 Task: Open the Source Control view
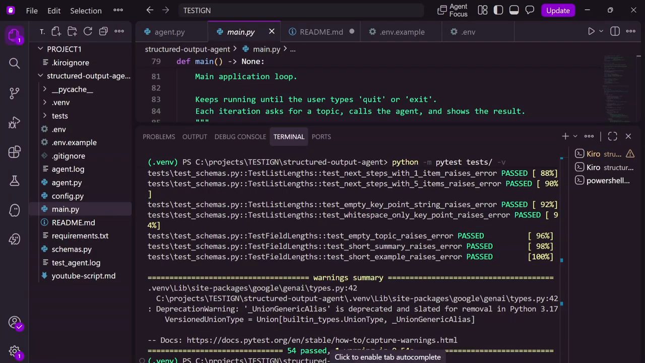tap(14, 93)
